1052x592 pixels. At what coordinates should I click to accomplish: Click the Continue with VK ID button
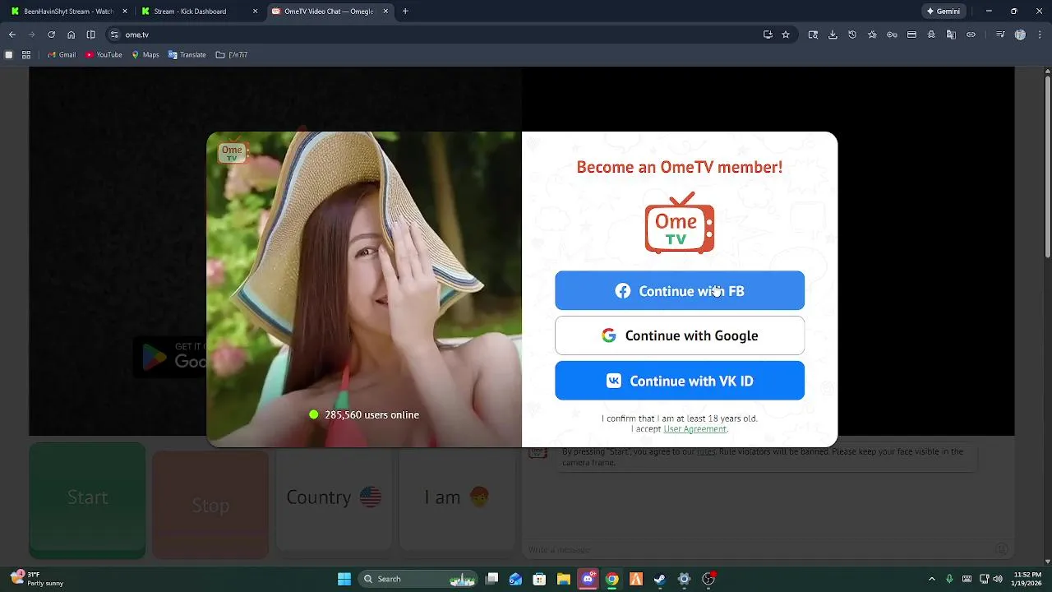(680, 381)
